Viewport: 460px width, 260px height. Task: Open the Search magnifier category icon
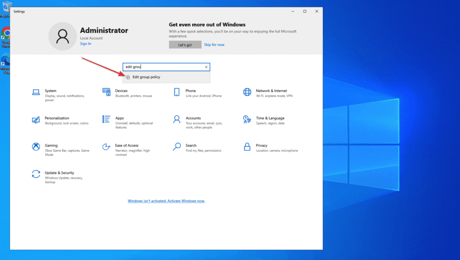(177, 147)
